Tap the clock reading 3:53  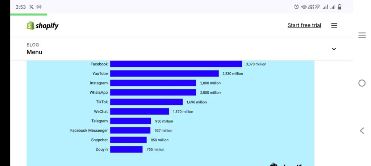pyautogui.click(x=21, y=7)
